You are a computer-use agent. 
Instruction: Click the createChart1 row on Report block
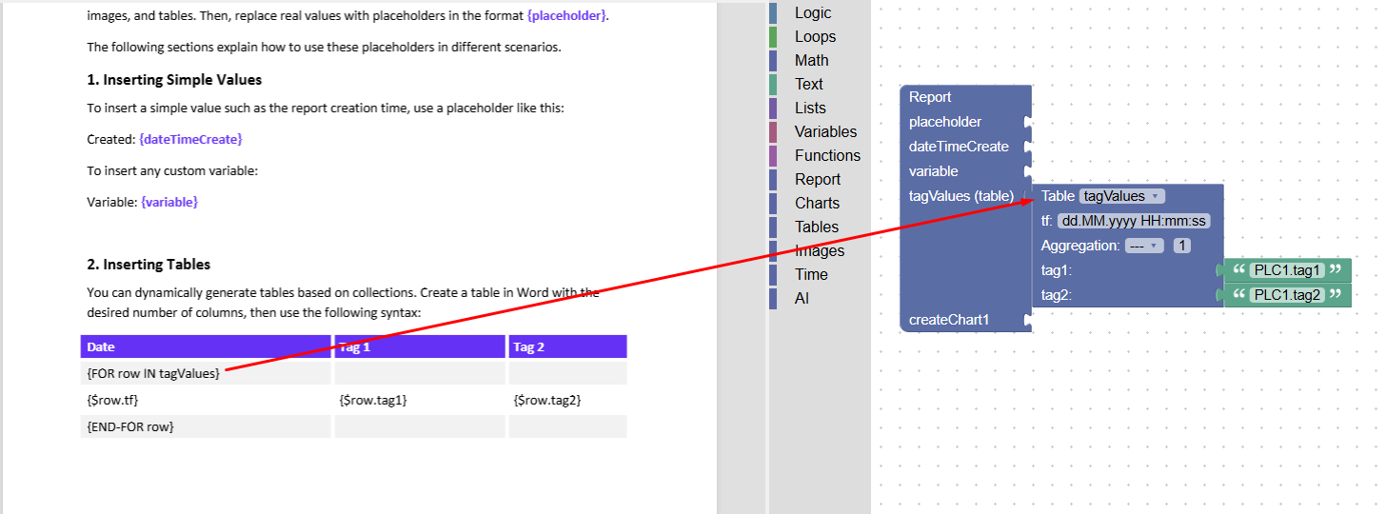[x=949, y=320]
